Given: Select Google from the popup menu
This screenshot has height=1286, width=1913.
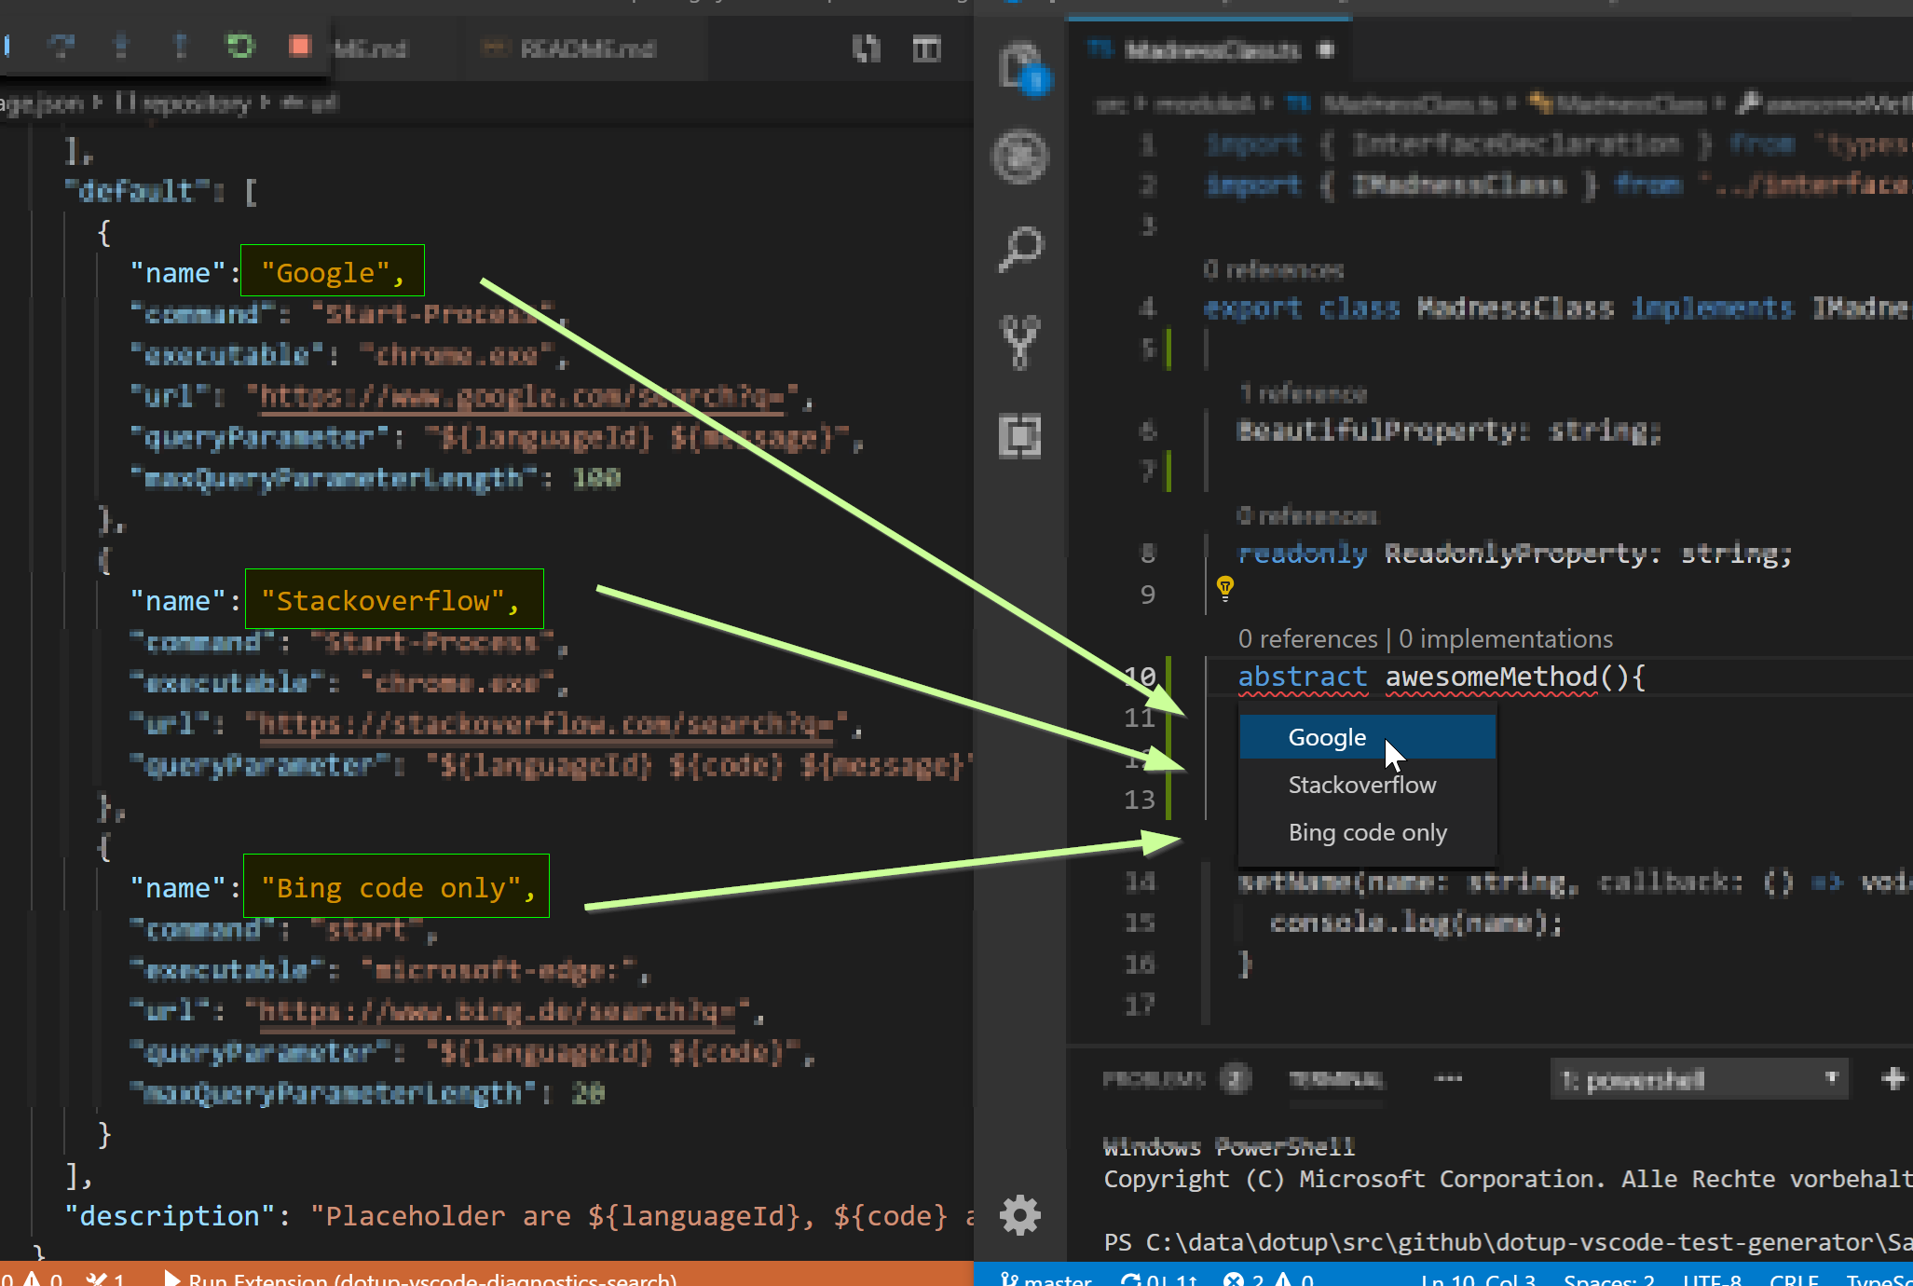Looking at the screenshot, I should coord(1327,737).
